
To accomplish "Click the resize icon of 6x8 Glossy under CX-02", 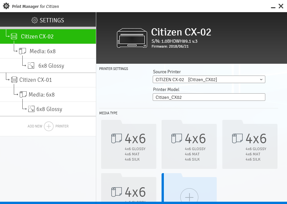I will click(x=31, y=66).
